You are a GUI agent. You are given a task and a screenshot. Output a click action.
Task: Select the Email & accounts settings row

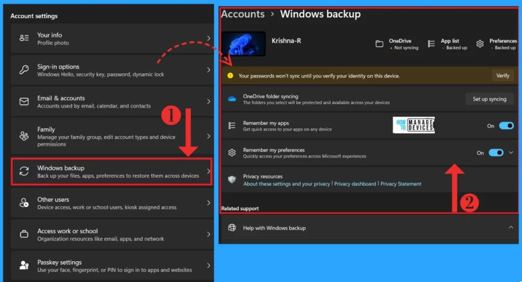pyautogui.click(x=112, y=101)
